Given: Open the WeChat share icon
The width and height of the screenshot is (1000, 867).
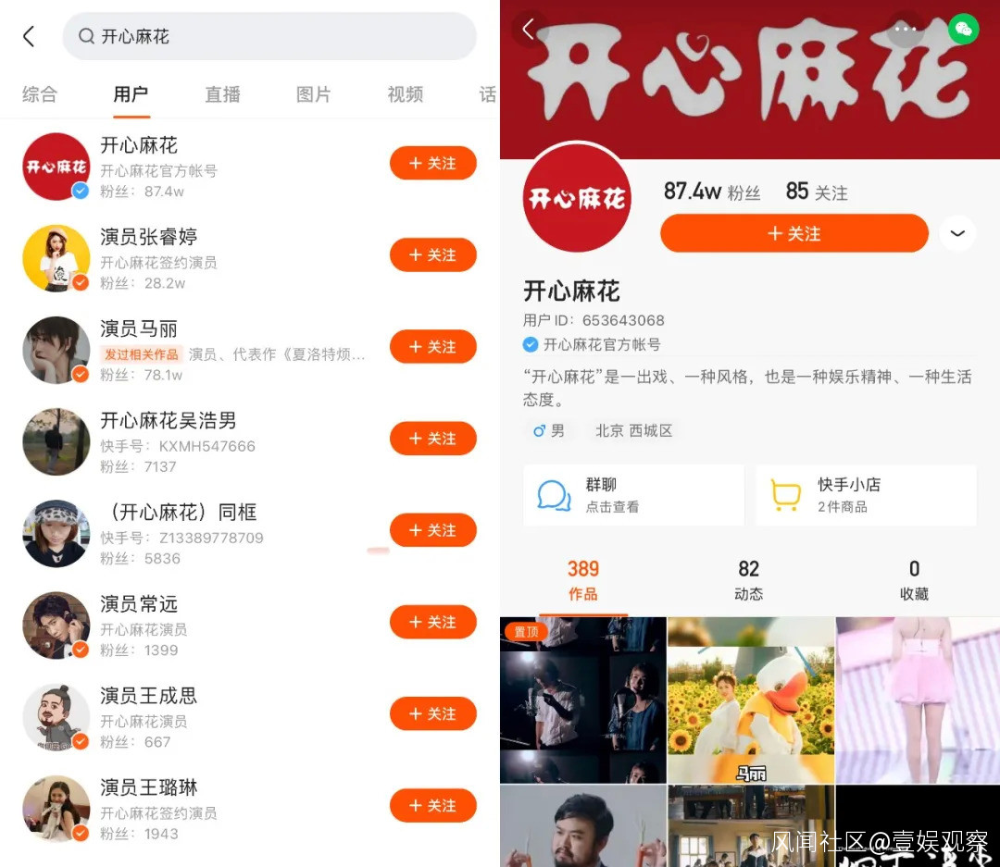Looking at the screenshot, I should 963,29.
